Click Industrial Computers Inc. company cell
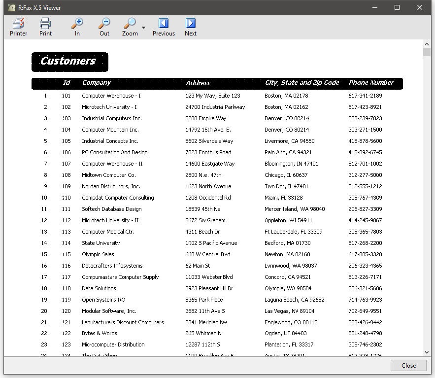 [x=112, y=118]
